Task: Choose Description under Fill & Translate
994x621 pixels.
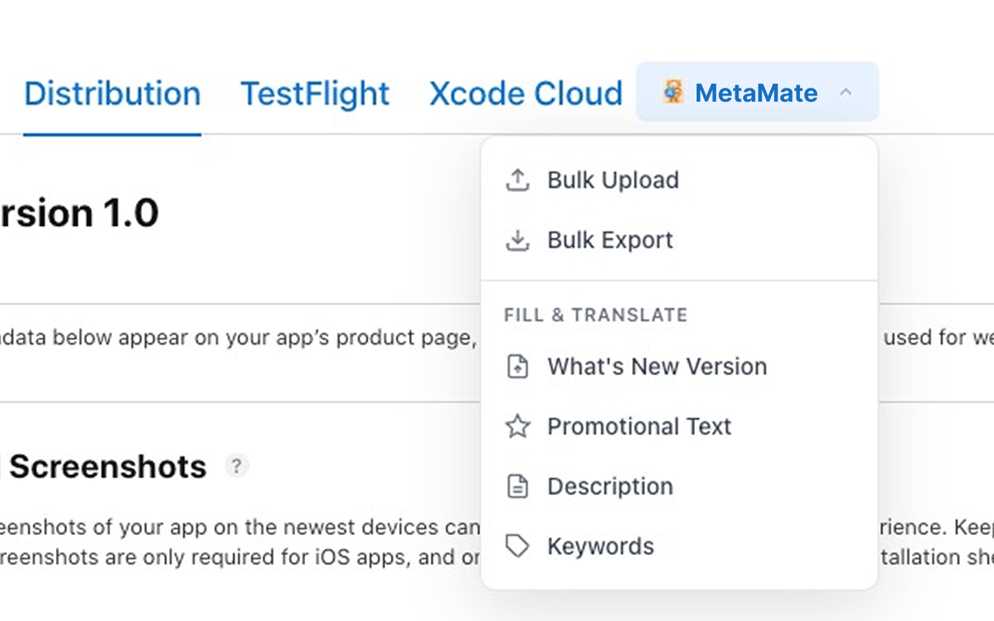Action: pos(679,487)
